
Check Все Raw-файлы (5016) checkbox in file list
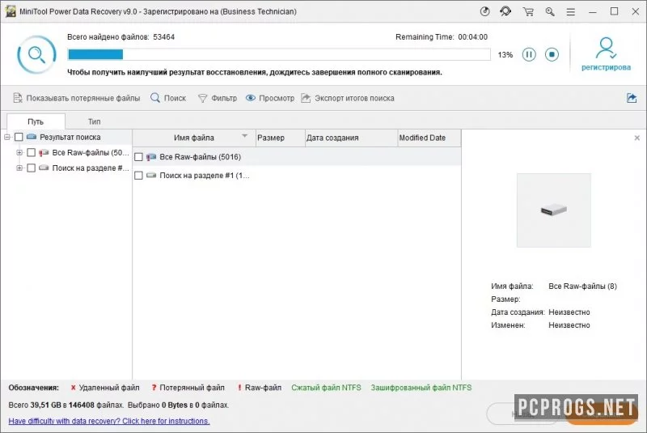pyautogui.click(x=138, y=157)
